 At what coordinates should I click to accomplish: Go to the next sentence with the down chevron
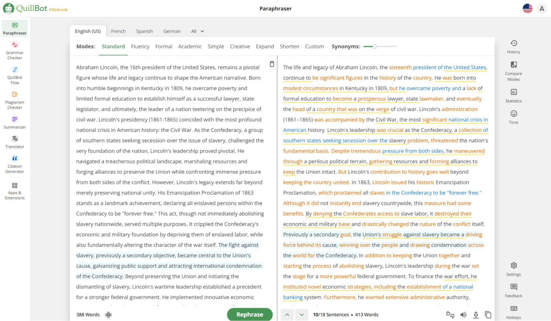pos(302,314)
